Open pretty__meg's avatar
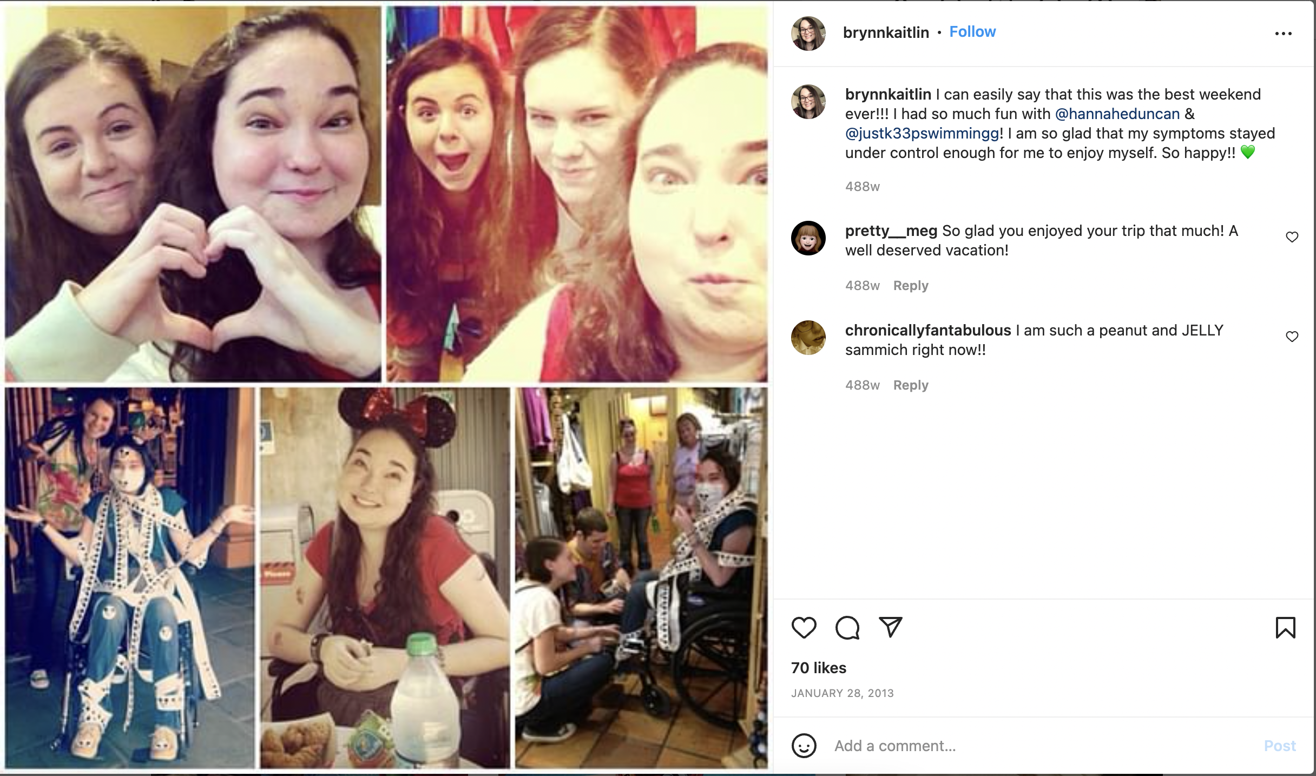 (x=808, y=238)
